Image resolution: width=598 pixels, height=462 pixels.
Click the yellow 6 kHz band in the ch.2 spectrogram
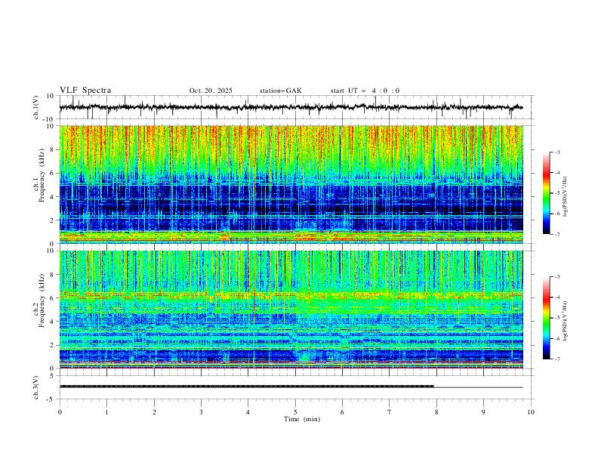coord(291,295)
